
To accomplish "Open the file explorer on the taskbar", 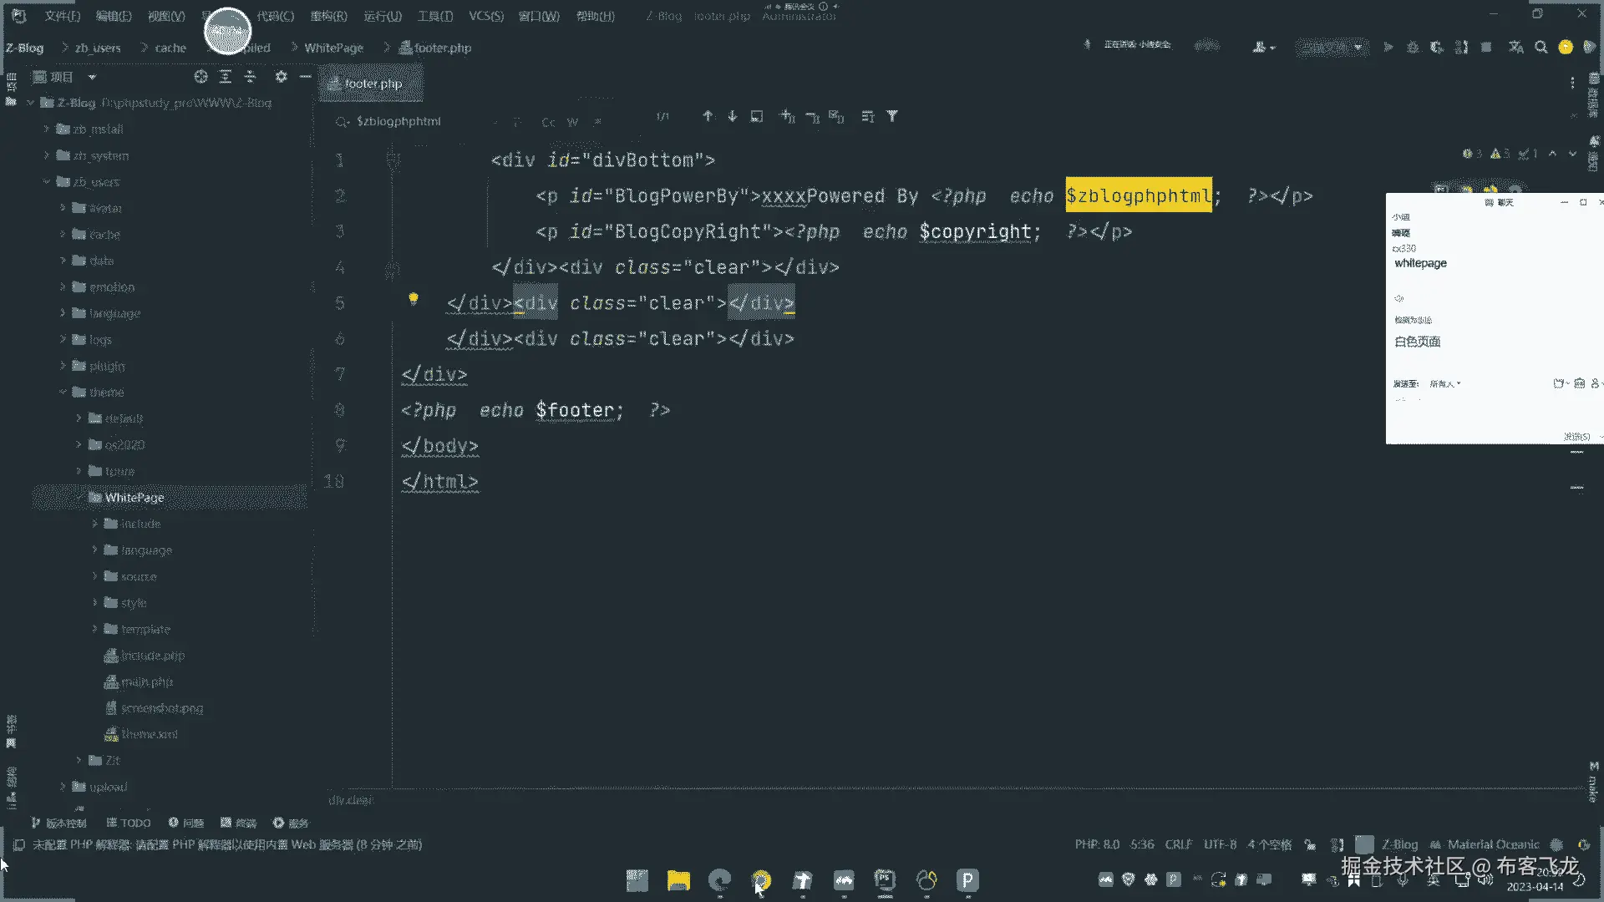I will pos(678,880).
